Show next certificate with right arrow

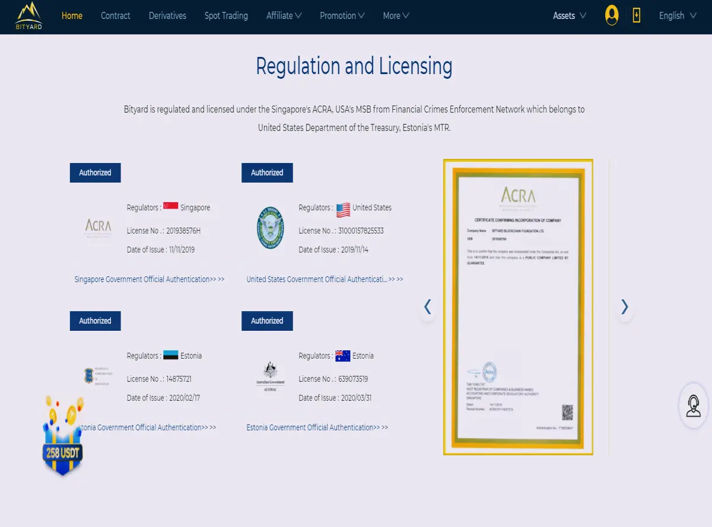624,307
